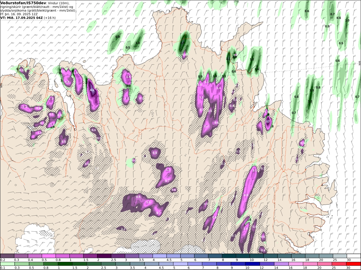Click the pale green rain swatch starting at 0.1
Viewport: 361px width, 270px height.
[x=7, y=264]
